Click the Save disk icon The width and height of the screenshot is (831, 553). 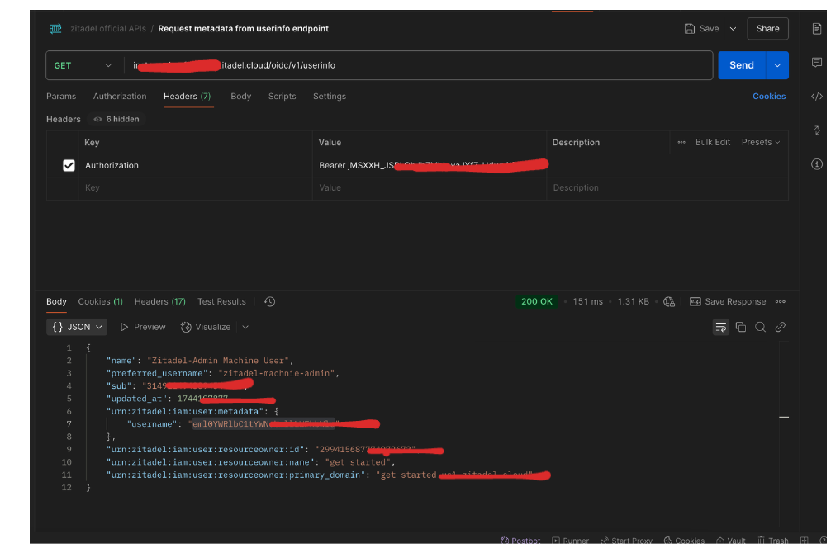(689, 29)
